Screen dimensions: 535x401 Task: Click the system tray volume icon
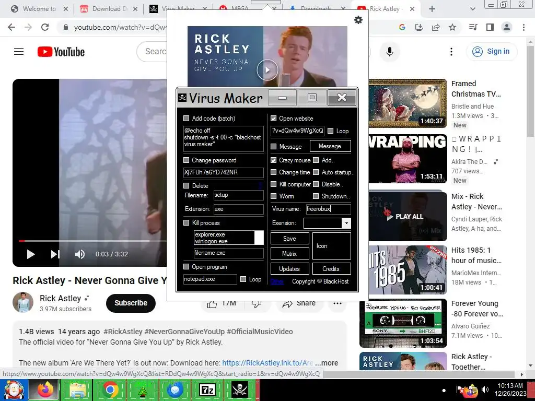point(485,390)
